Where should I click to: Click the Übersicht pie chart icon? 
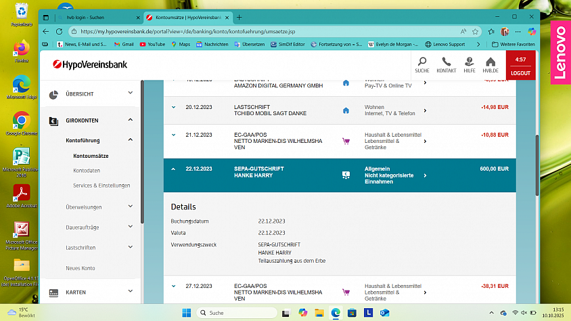(x=53, y=95)
